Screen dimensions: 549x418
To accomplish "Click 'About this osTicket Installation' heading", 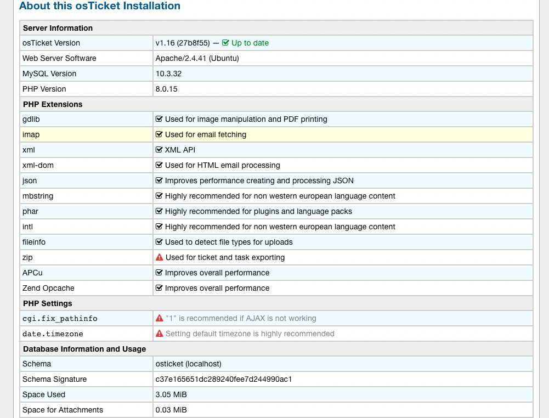I will pos(100,5).
